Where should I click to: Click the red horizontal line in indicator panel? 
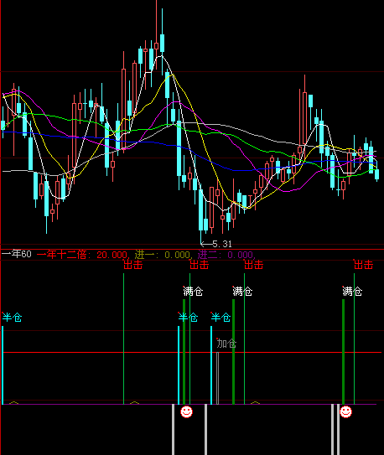pos(191,352)
